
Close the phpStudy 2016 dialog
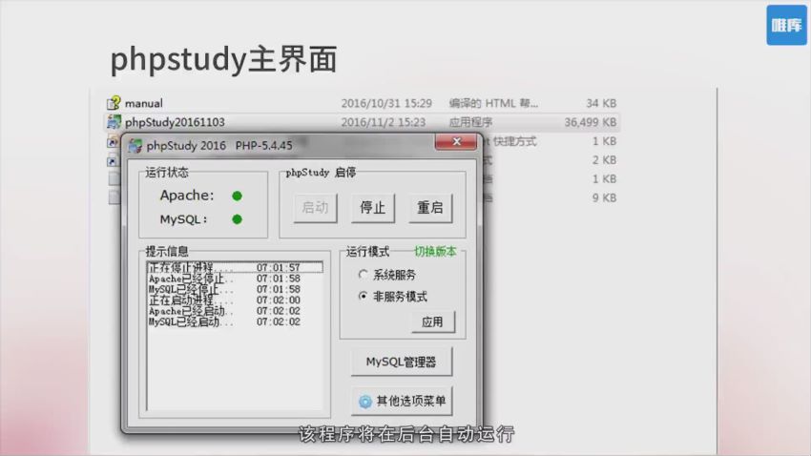(x=456, y=141)
